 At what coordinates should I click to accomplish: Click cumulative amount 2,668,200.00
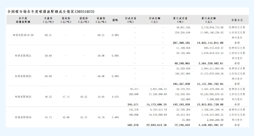(x=215, y=120)
